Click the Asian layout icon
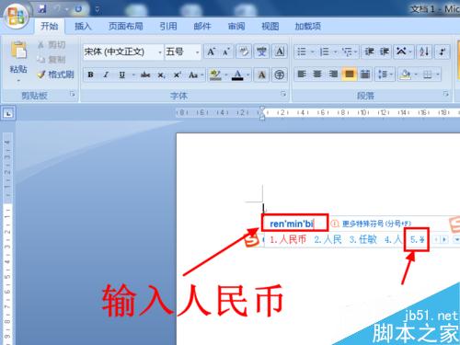 (401, 52)
